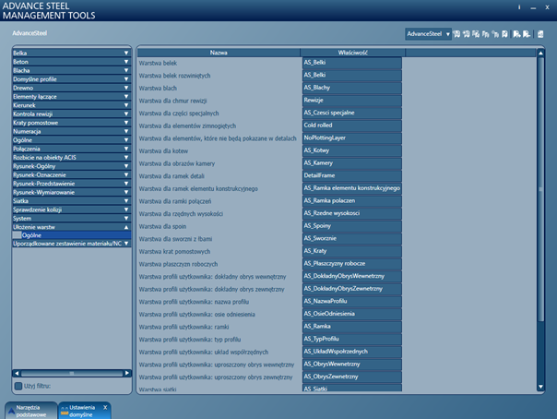
Task: Close the Ustawienia domyślne tab with X
Action: point(105,407)
